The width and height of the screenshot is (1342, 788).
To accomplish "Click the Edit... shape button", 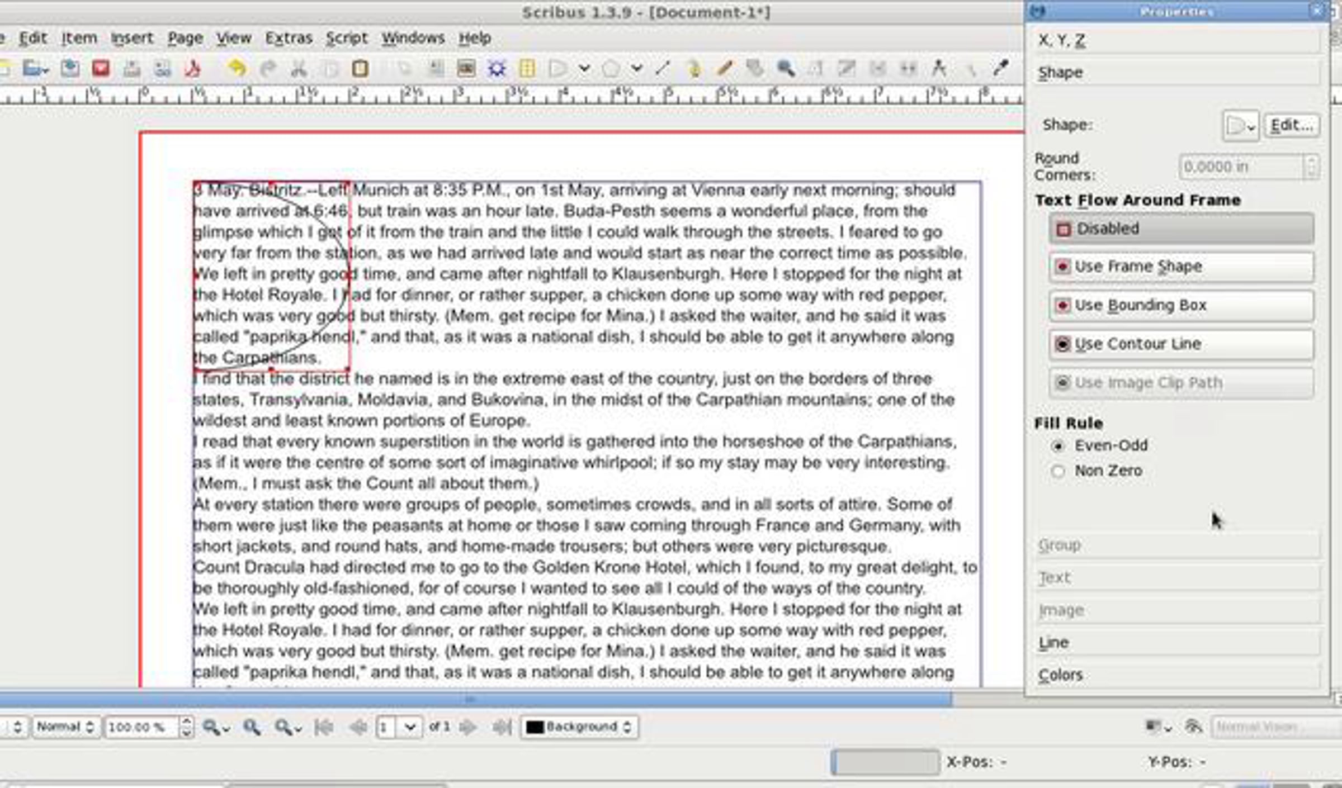I will pos(1292,125).
